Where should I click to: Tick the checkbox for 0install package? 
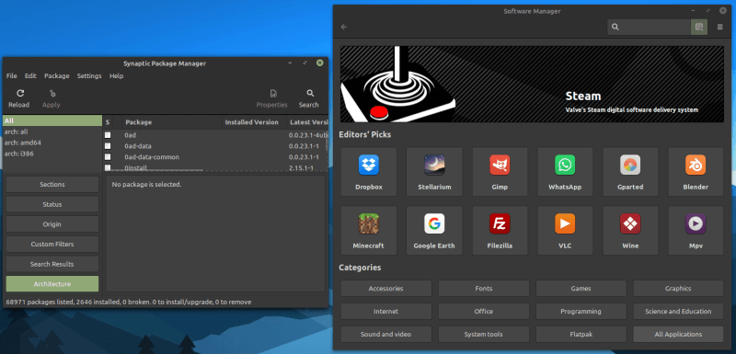108,167
